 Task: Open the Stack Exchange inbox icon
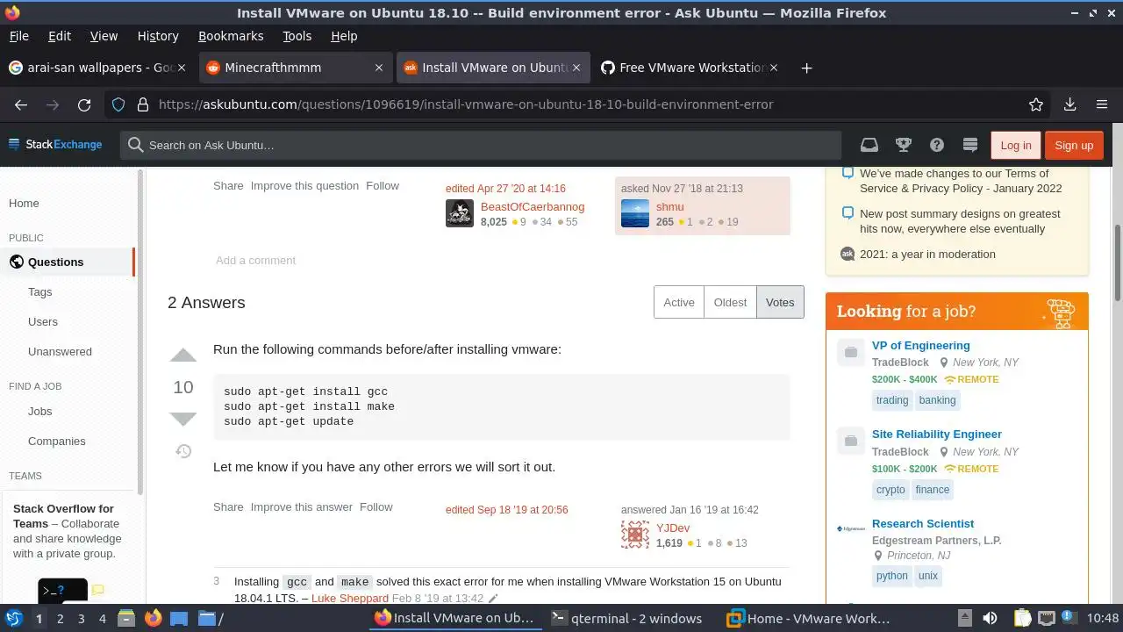coord(869,145)
